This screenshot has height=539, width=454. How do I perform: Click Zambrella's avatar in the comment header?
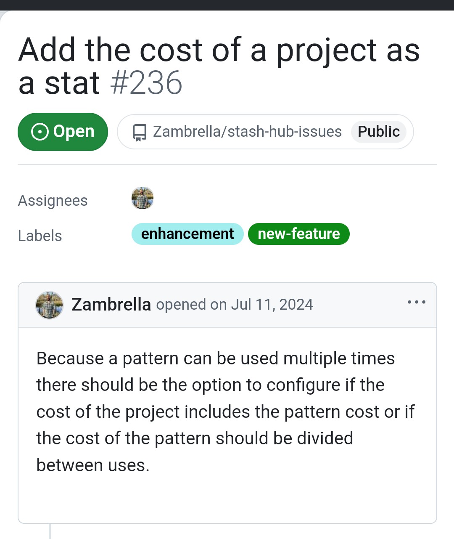pyautogui.click(x=50, y=305)
